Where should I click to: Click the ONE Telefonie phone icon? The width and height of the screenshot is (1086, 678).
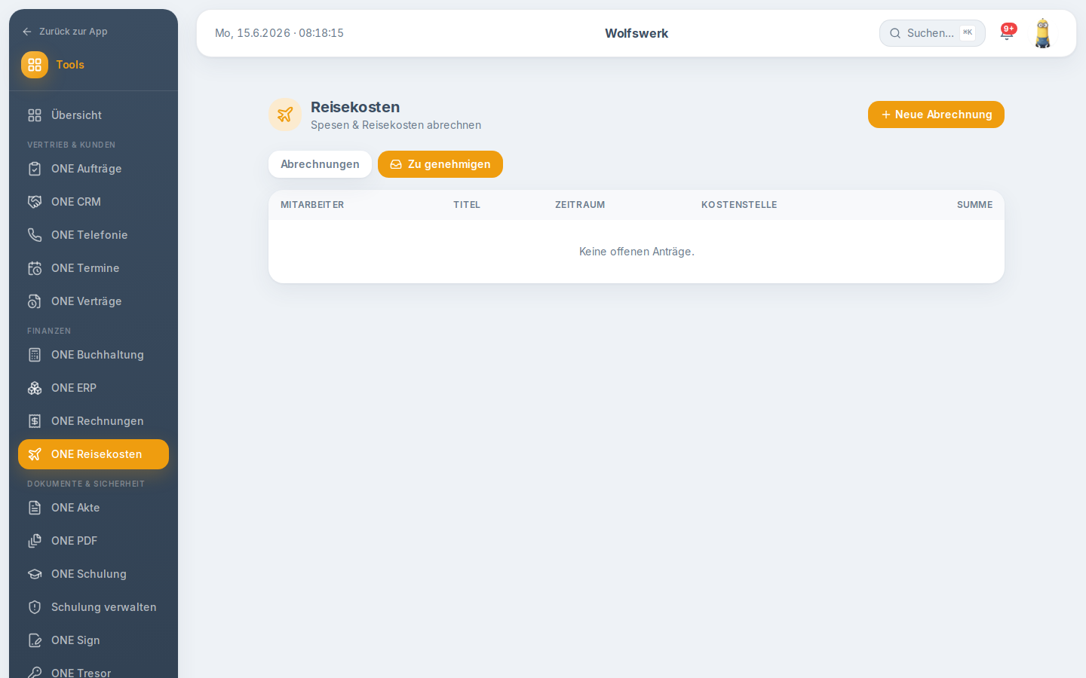[35, 235]
